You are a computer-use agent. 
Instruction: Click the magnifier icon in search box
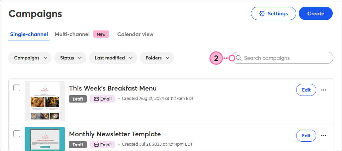pos(239,58)
